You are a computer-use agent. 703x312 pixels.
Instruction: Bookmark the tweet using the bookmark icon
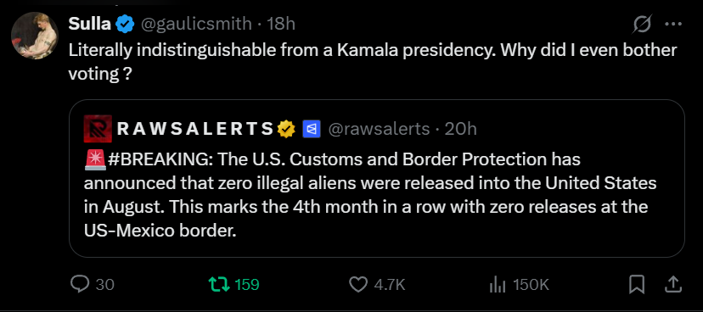pyautogui.click(x=637, y=284)
